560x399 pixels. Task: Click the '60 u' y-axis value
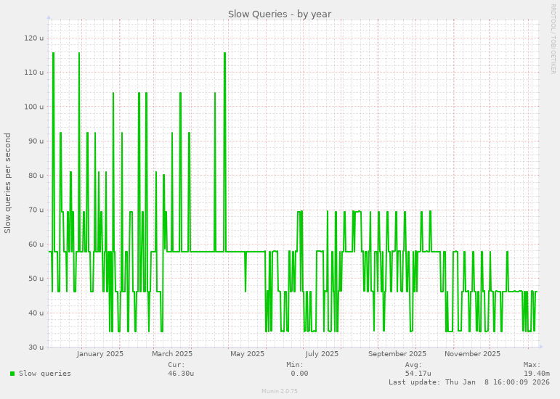coord(36,244)
